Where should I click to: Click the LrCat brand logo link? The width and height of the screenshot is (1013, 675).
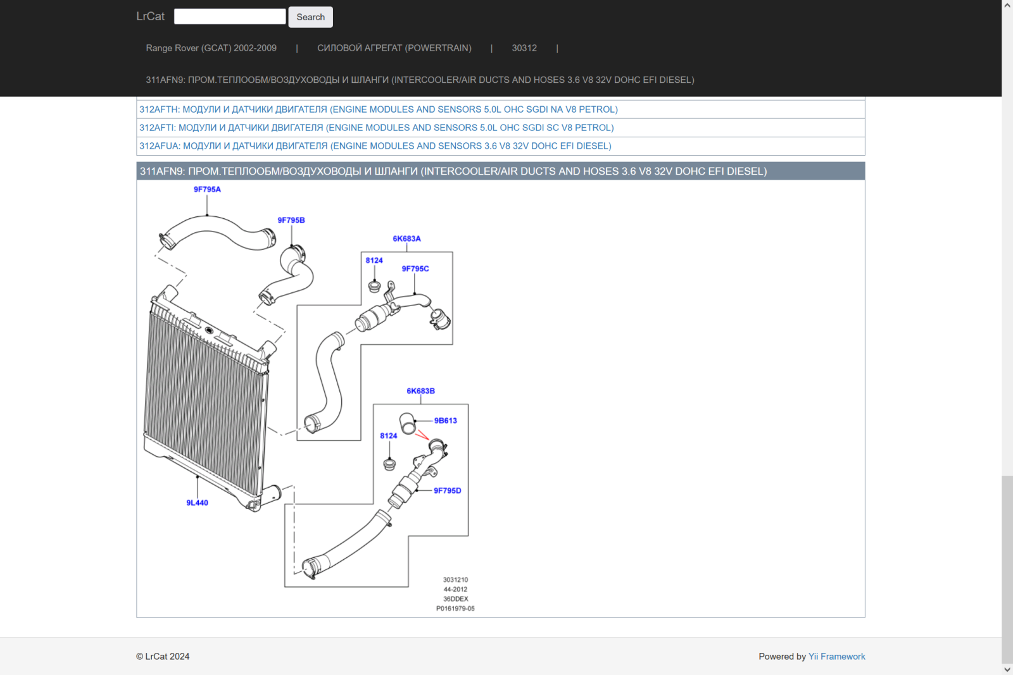tap(150, 16)
